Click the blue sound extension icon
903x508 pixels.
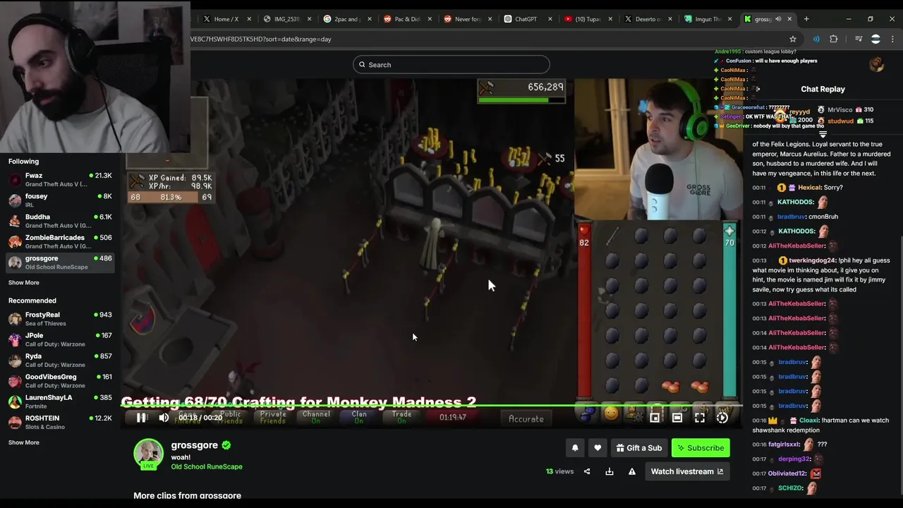pyautogui.click(x=816, y=39)
